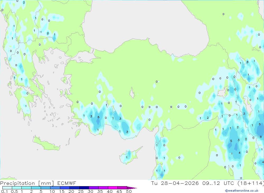This screenshot has width=264, height=193.
Task: Click legend scale value '35'
Action: click(100, 191)
